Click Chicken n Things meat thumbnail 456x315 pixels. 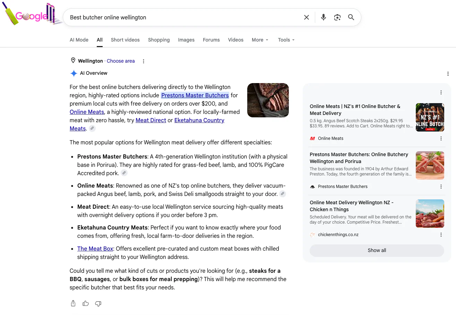(x=430, y=214)
